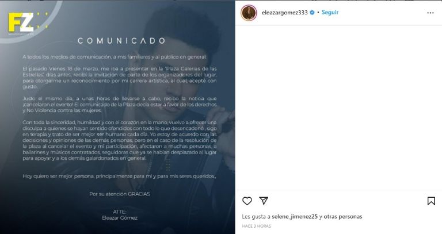Open the eleazargomez333 username link
Image resolution: width=442 pixels, height=234 pixels.
(284, 13)
